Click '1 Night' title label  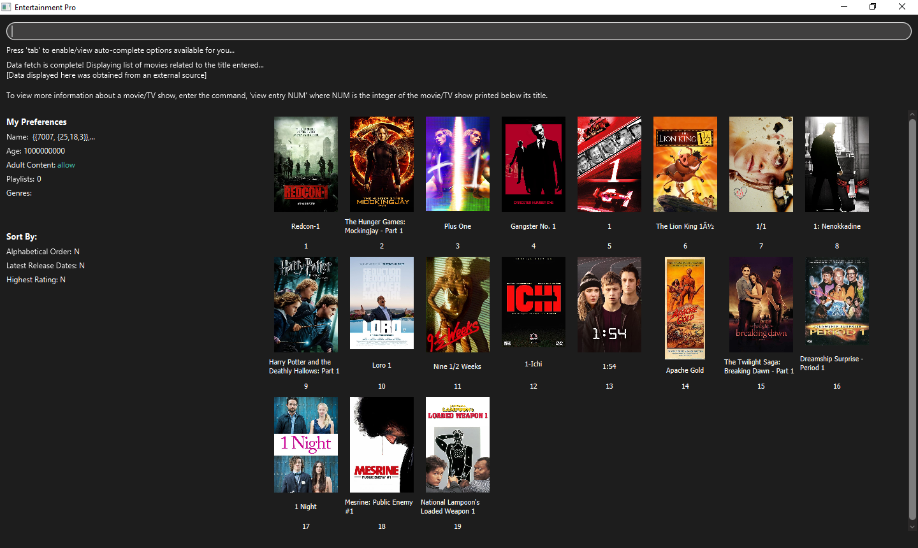click(x=306, y=507)
